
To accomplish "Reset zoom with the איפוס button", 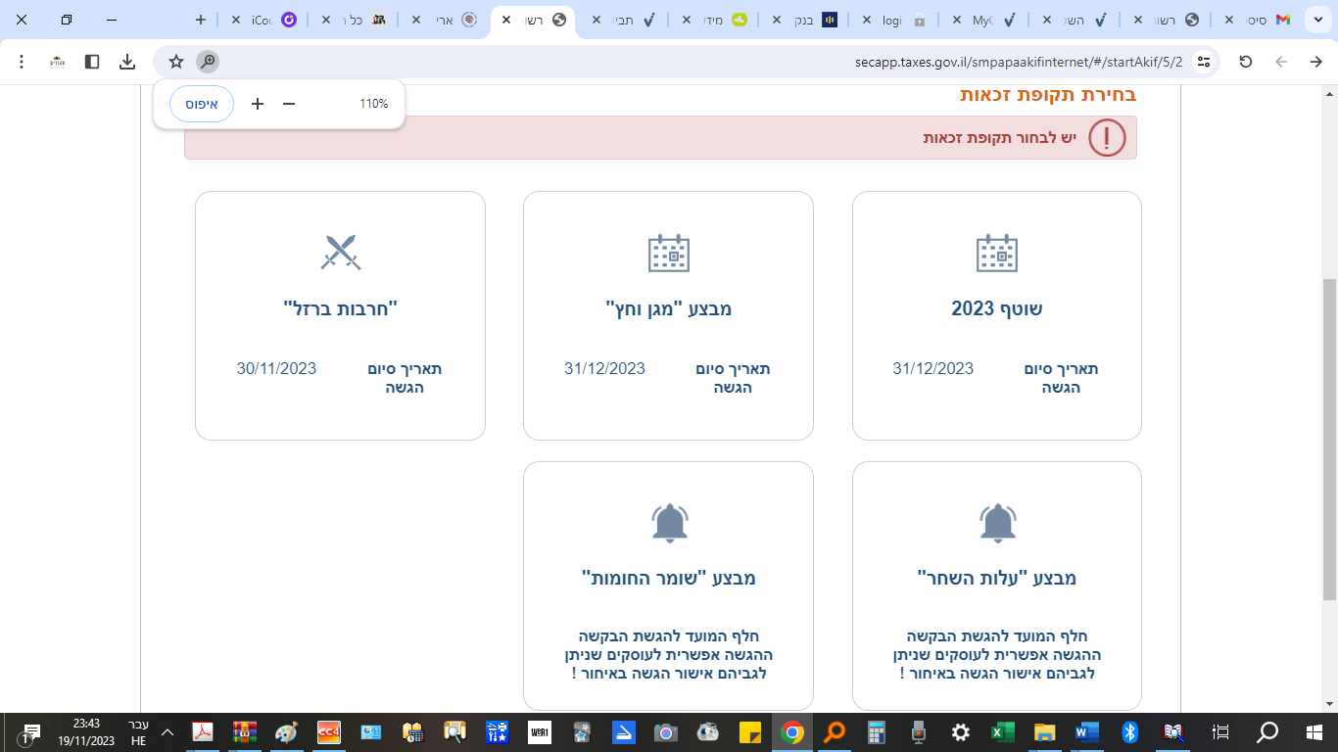I will pos(202,104).
